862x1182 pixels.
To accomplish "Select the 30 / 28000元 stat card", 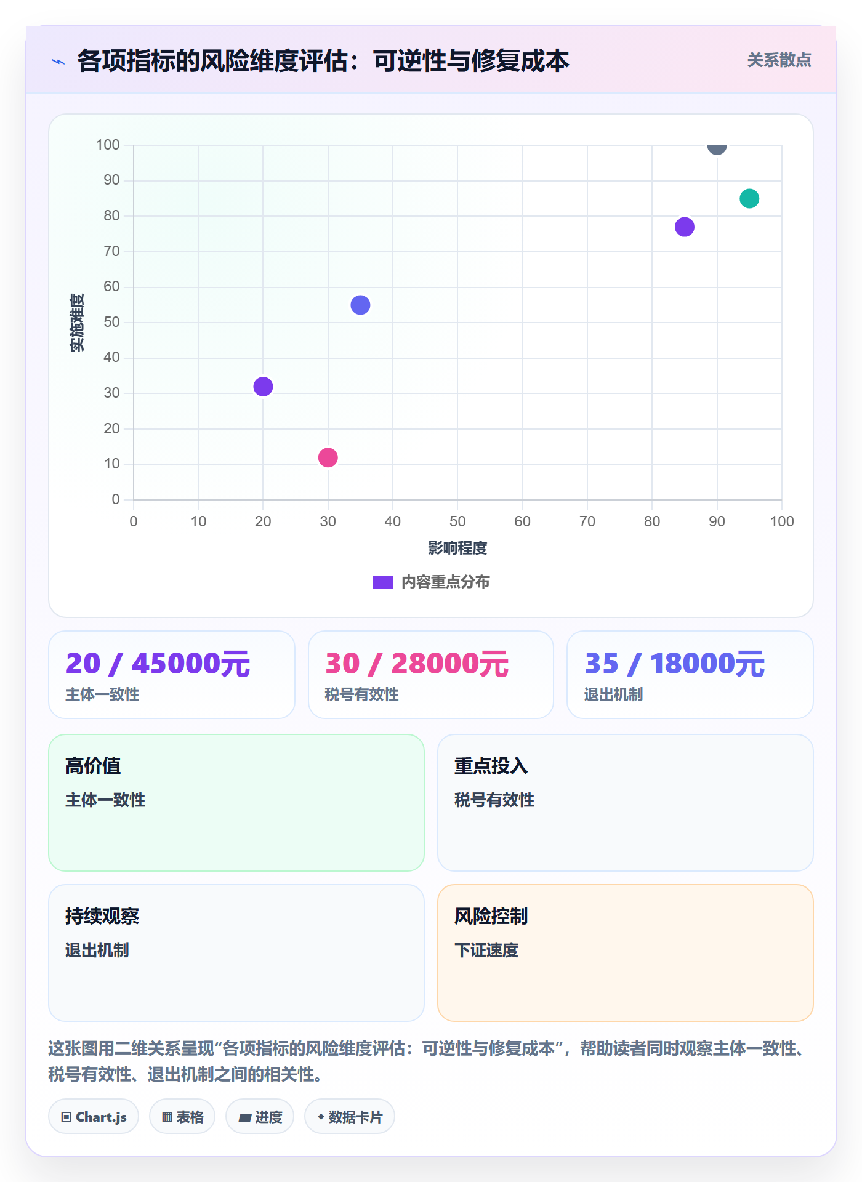I will [x=431, y=675].
